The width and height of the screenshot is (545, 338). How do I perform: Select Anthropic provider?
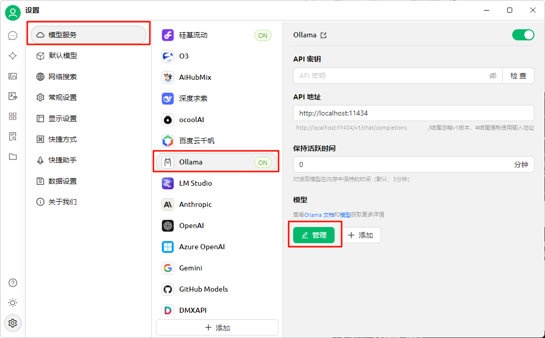point(217,205)
